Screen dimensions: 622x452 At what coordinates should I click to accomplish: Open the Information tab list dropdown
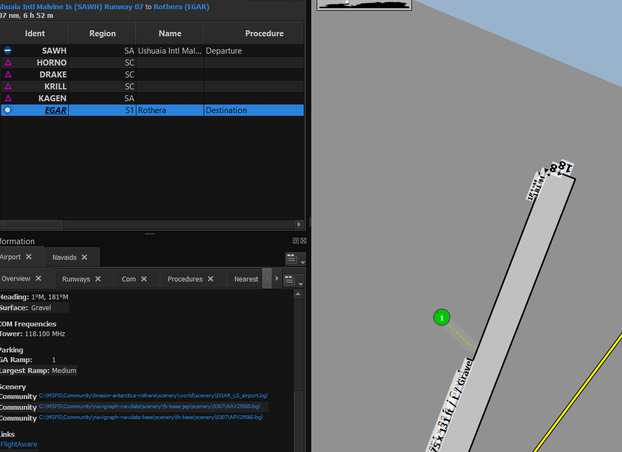point(295,259)
